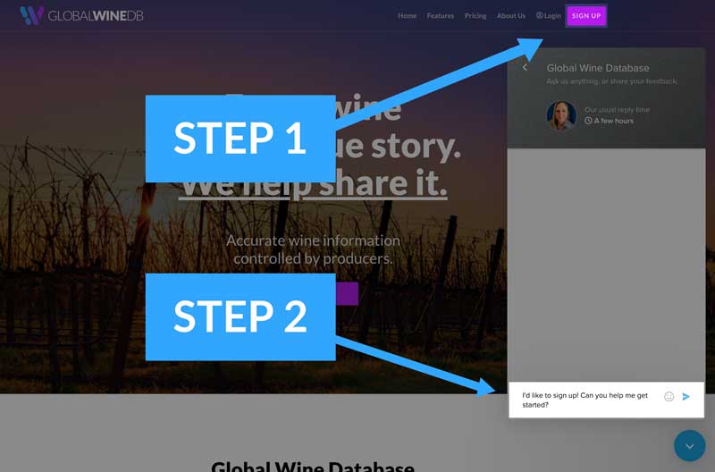Click the purple hero button behind STEP 2

[347, 294]
